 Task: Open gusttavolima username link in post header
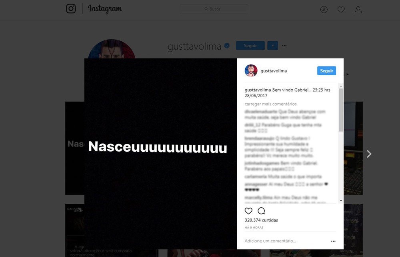[274, 71]
